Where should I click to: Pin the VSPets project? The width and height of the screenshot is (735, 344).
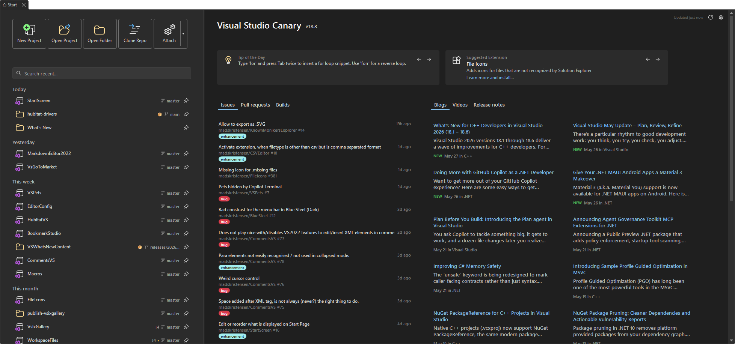pyautogui.click(x=186, y=193)
